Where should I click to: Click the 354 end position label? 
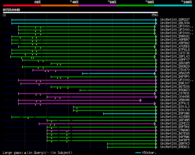(154, 15)
